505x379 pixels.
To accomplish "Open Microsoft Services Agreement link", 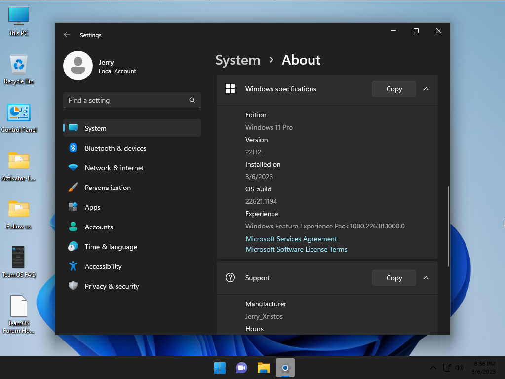I will coord(291,239).
